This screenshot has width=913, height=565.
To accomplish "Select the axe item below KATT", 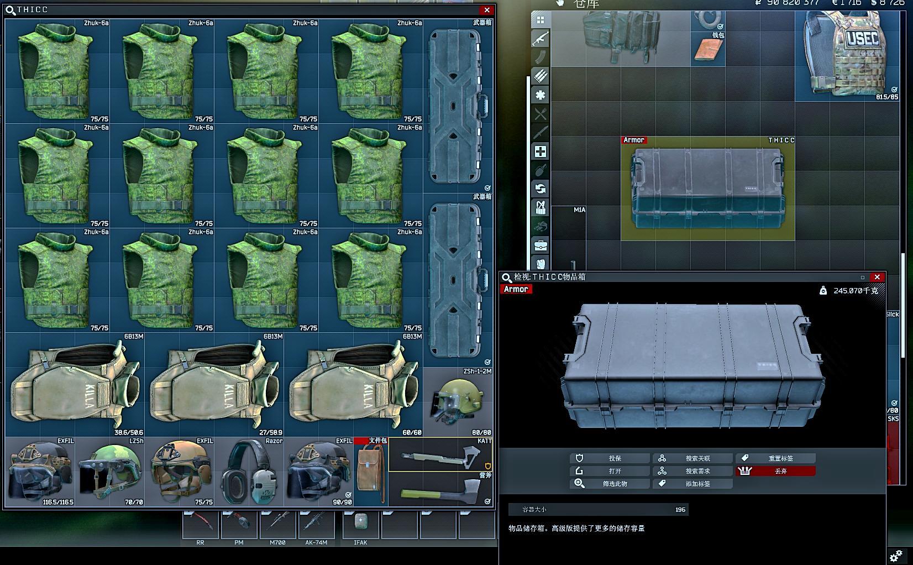I will point(440,489).
